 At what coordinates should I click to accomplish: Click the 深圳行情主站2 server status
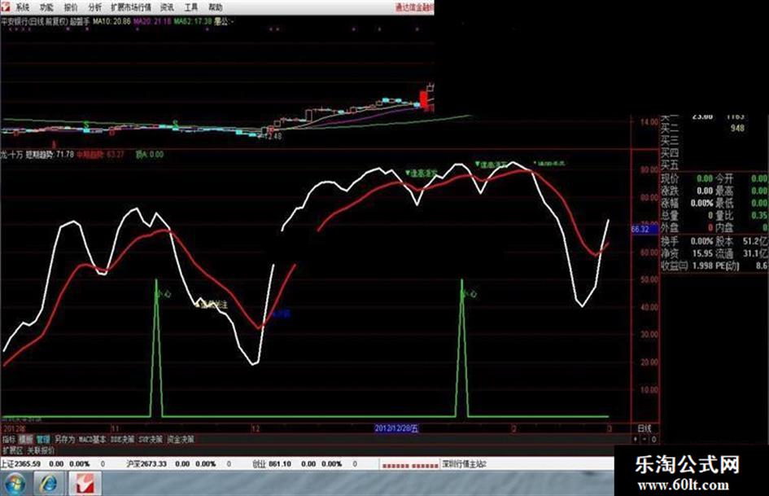coord(464,464)
